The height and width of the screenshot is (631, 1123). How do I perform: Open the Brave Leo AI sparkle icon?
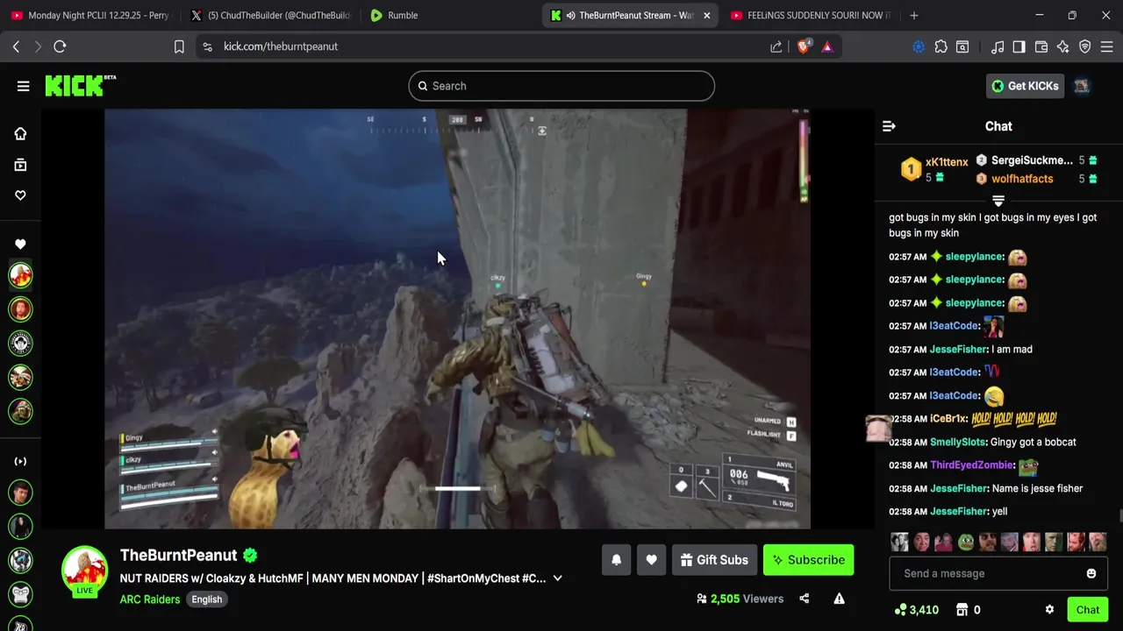[x=1062, y=46]
